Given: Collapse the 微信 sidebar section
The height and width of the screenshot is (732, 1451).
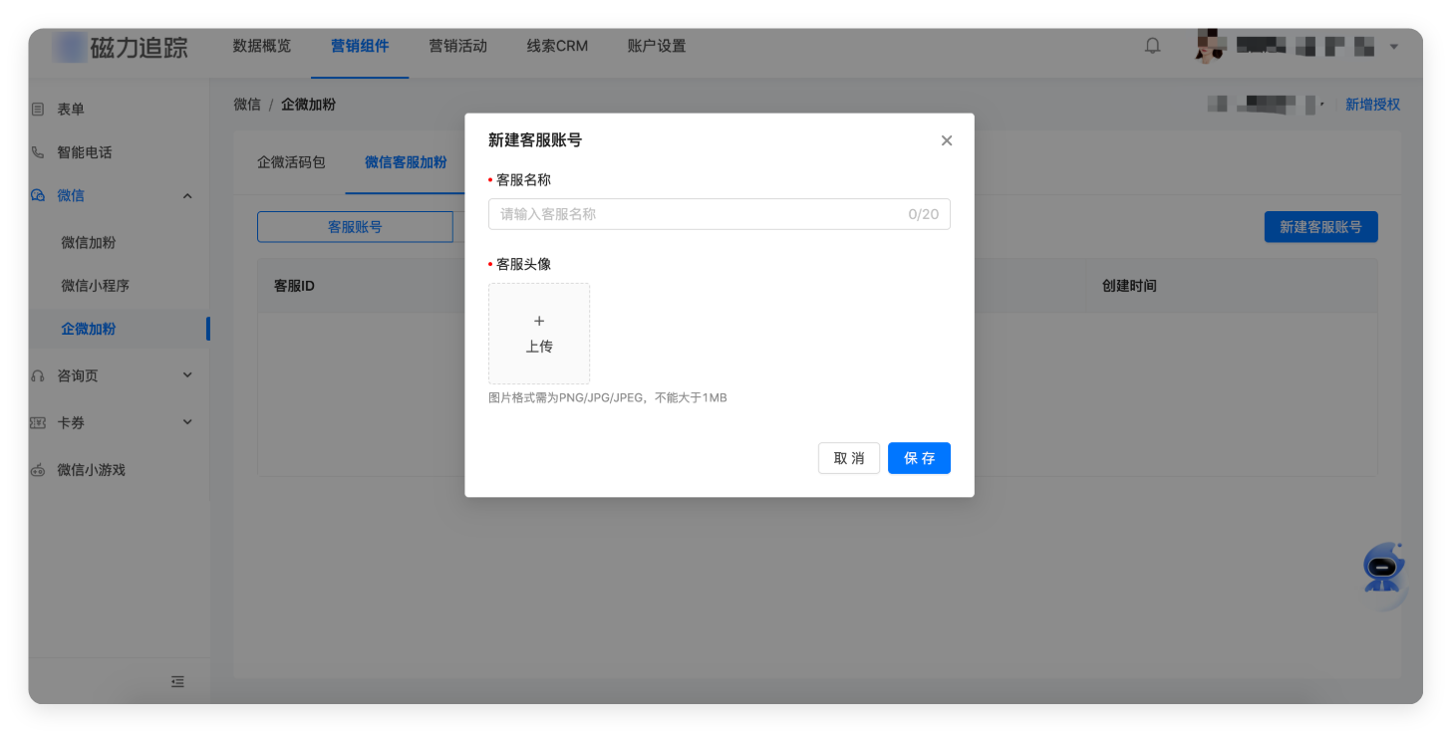Looking at the screenshot, I should point(187,196).
